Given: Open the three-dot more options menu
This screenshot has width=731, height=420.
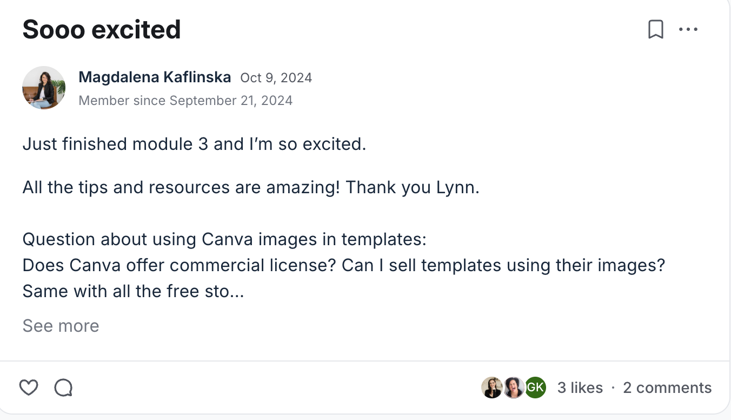Looking at the screenshot, I should pyautogui.click(x=688, y=30).
